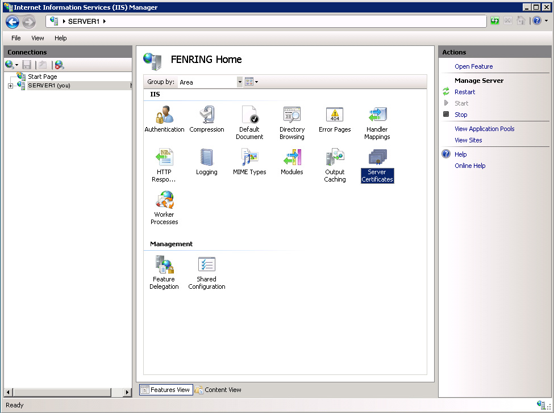Select the MIME Types icon
The image size is (554, 413).
click(x=249, y=162)
